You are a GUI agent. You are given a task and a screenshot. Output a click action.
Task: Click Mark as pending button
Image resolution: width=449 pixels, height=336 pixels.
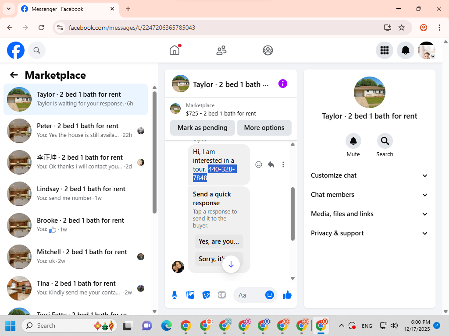(x=203, y=128)
